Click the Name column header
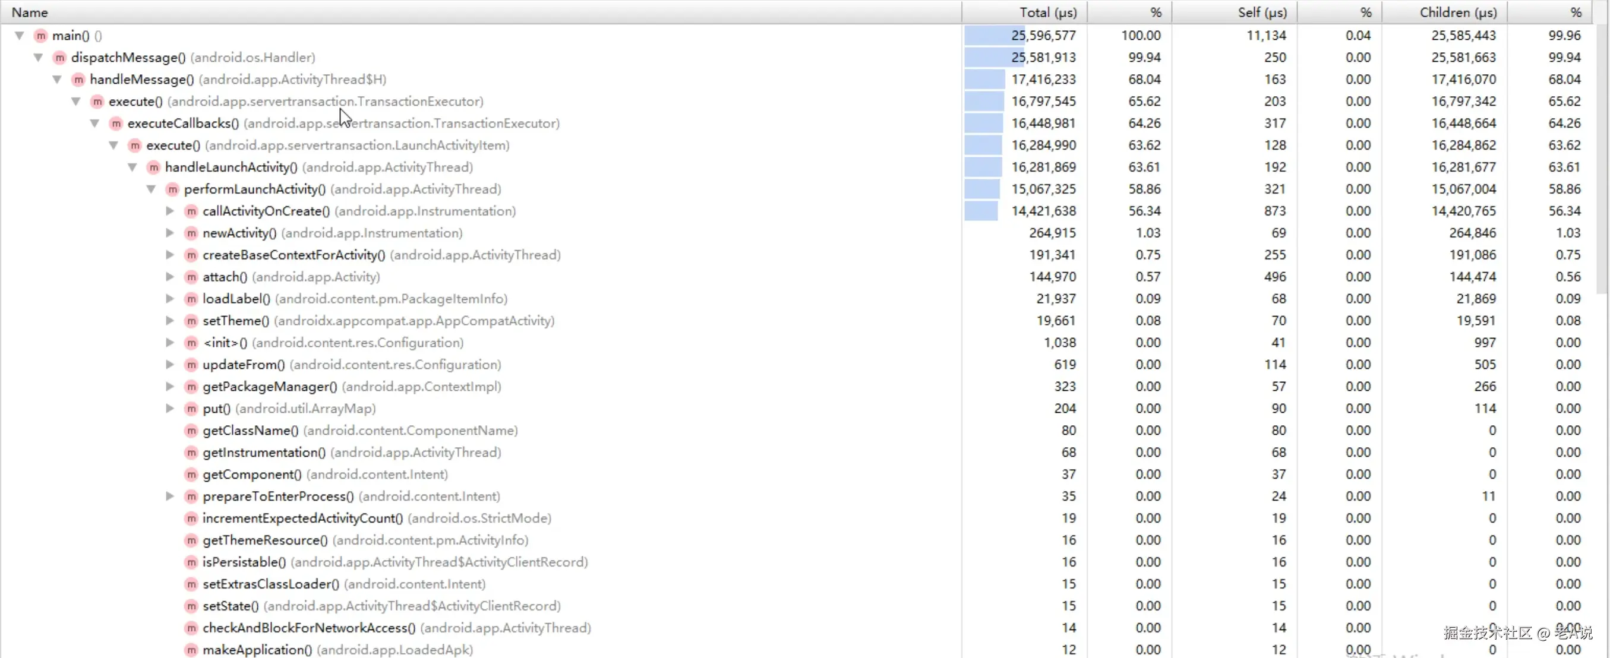 coord(29,12)
